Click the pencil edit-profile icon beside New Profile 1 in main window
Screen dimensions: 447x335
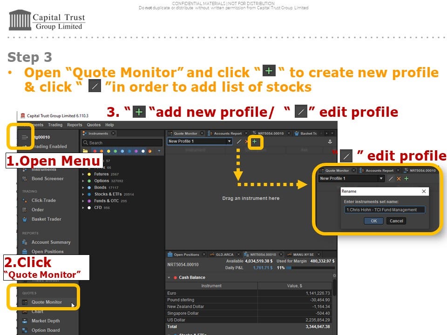coord(239,141)
